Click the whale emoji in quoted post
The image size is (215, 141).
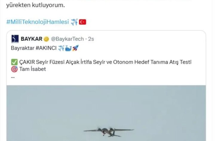point(68,48)
